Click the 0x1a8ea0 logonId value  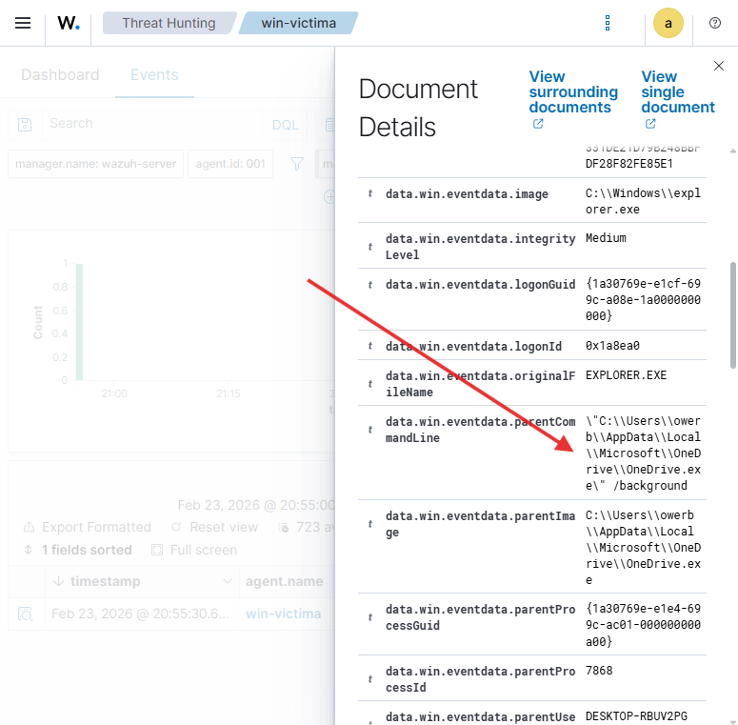(x=612, y=346)
